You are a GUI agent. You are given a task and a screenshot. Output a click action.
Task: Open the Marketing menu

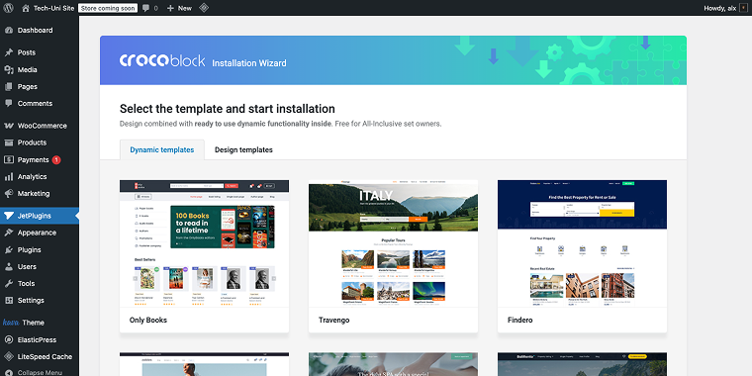click(x=40, y=194)
